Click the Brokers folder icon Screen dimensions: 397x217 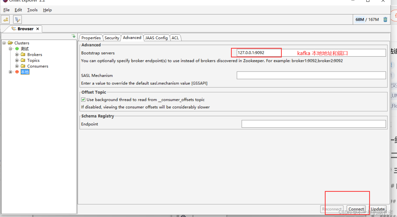coord(23,54)
